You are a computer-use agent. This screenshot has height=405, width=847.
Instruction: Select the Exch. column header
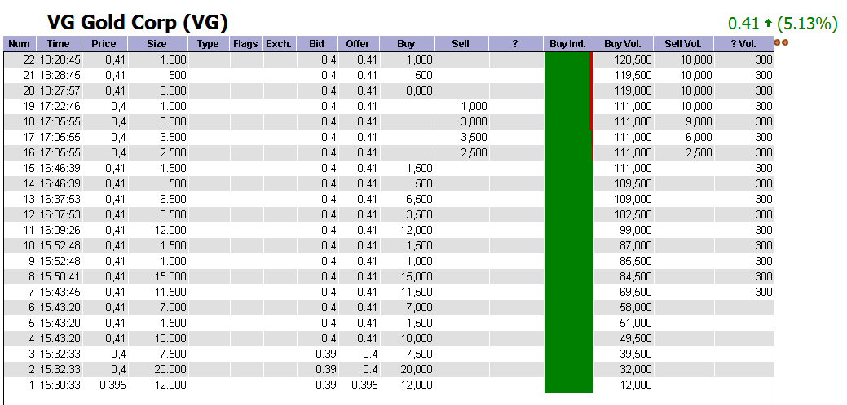click(x=280, y=44)
